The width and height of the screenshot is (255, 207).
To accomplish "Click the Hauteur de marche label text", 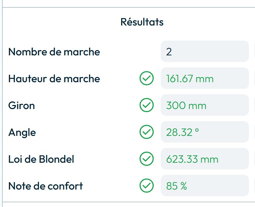I will point(54,79).
